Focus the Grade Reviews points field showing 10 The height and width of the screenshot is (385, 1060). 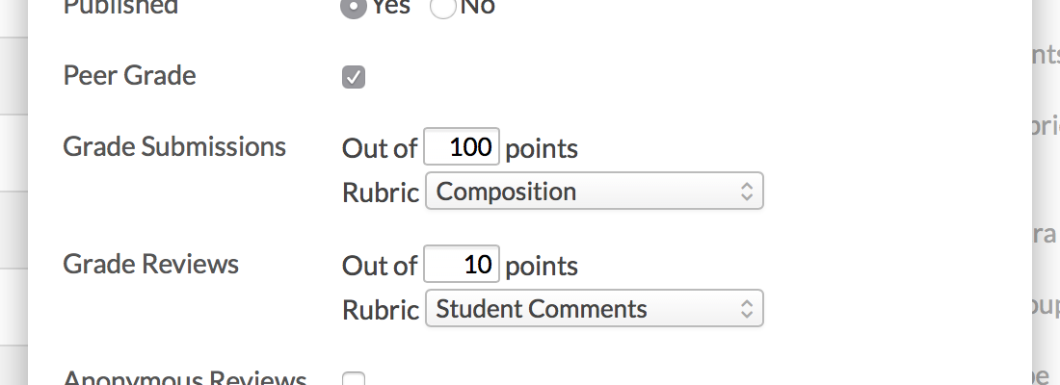pyautogui.click(x=462, y=265)
